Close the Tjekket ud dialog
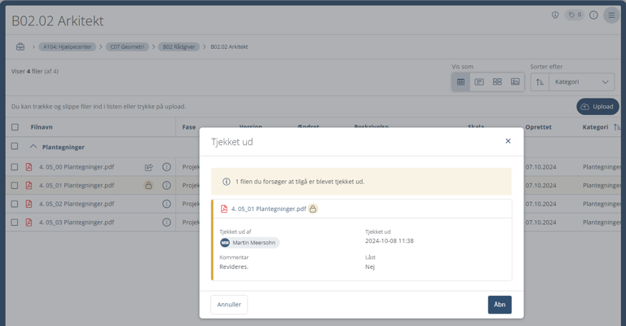The height and width of the screenshot is (326, 626). tap(508, 141)
